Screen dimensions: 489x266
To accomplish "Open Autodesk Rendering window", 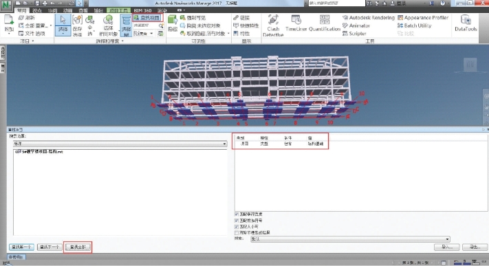I will pyautogui.click(x=369, y=18).
